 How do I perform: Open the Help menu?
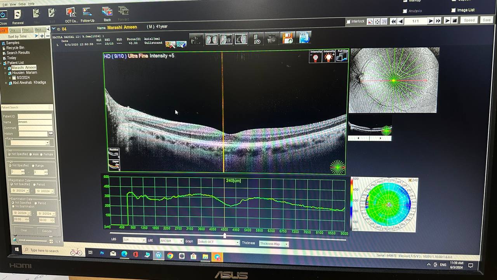coord(31,3)
